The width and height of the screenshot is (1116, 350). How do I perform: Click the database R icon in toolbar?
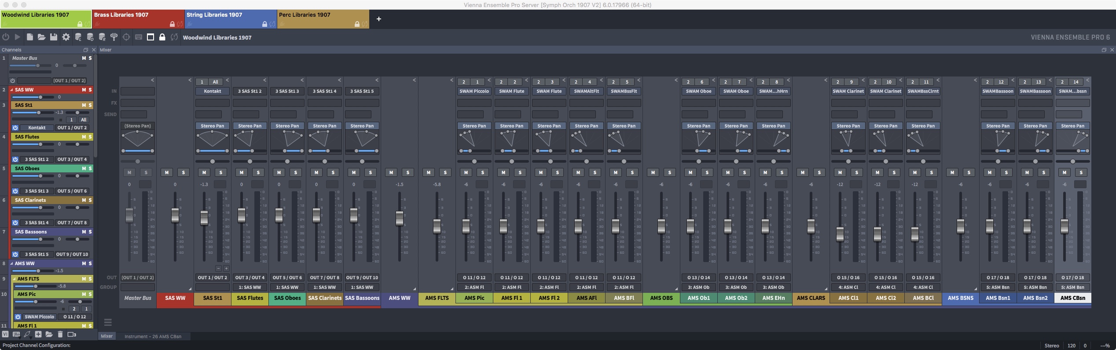102,37
